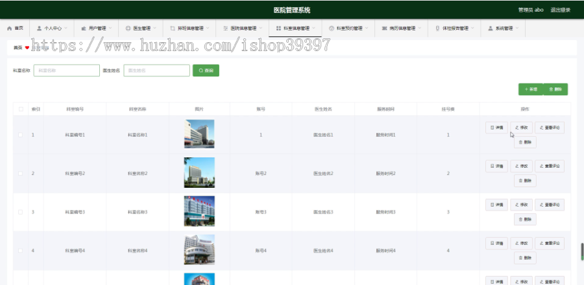The image size is (584, 285).
Task: Open the 医院信息管理 menu
Action: click(242, 28)
